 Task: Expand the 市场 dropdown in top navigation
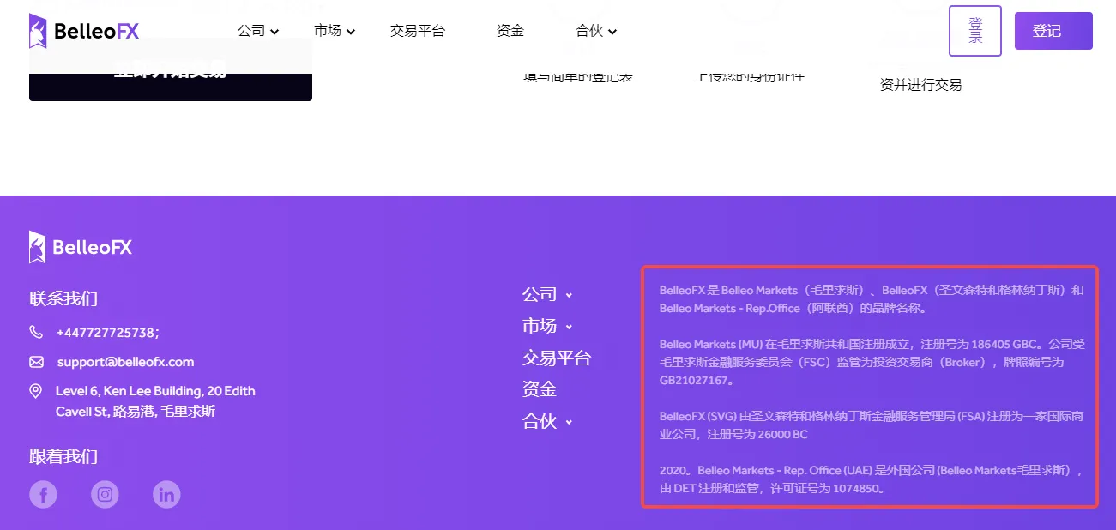click(x=335, y=31)
